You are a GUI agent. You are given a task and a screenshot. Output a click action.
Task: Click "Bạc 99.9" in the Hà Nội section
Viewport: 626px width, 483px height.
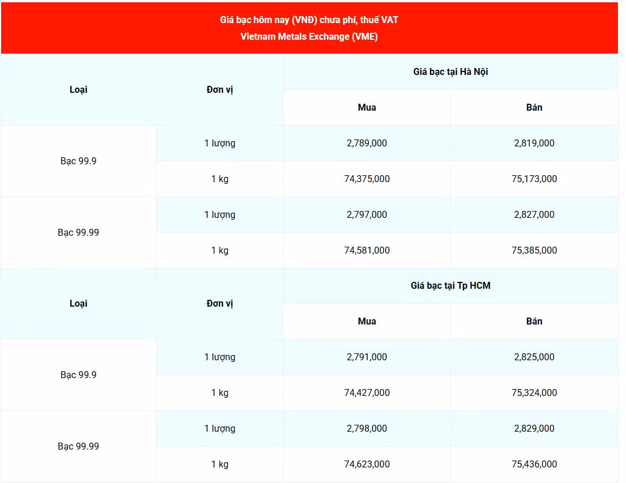click(78, 161)
